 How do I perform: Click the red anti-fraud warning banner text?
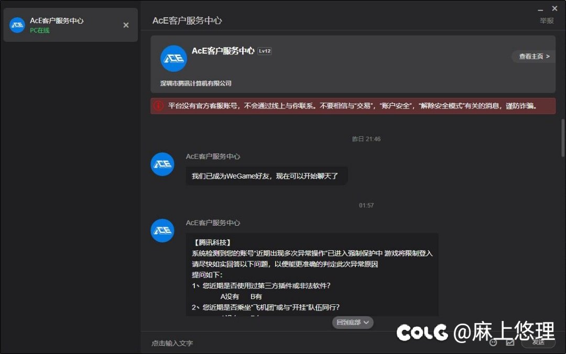pos(352,106)
